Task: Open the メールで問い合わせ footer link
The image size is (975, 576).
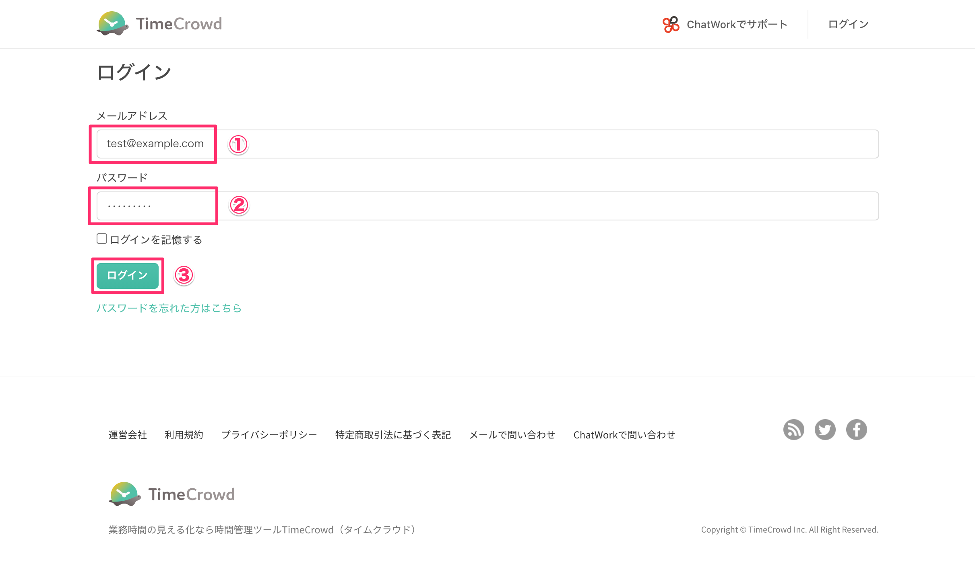Action: 512,434
